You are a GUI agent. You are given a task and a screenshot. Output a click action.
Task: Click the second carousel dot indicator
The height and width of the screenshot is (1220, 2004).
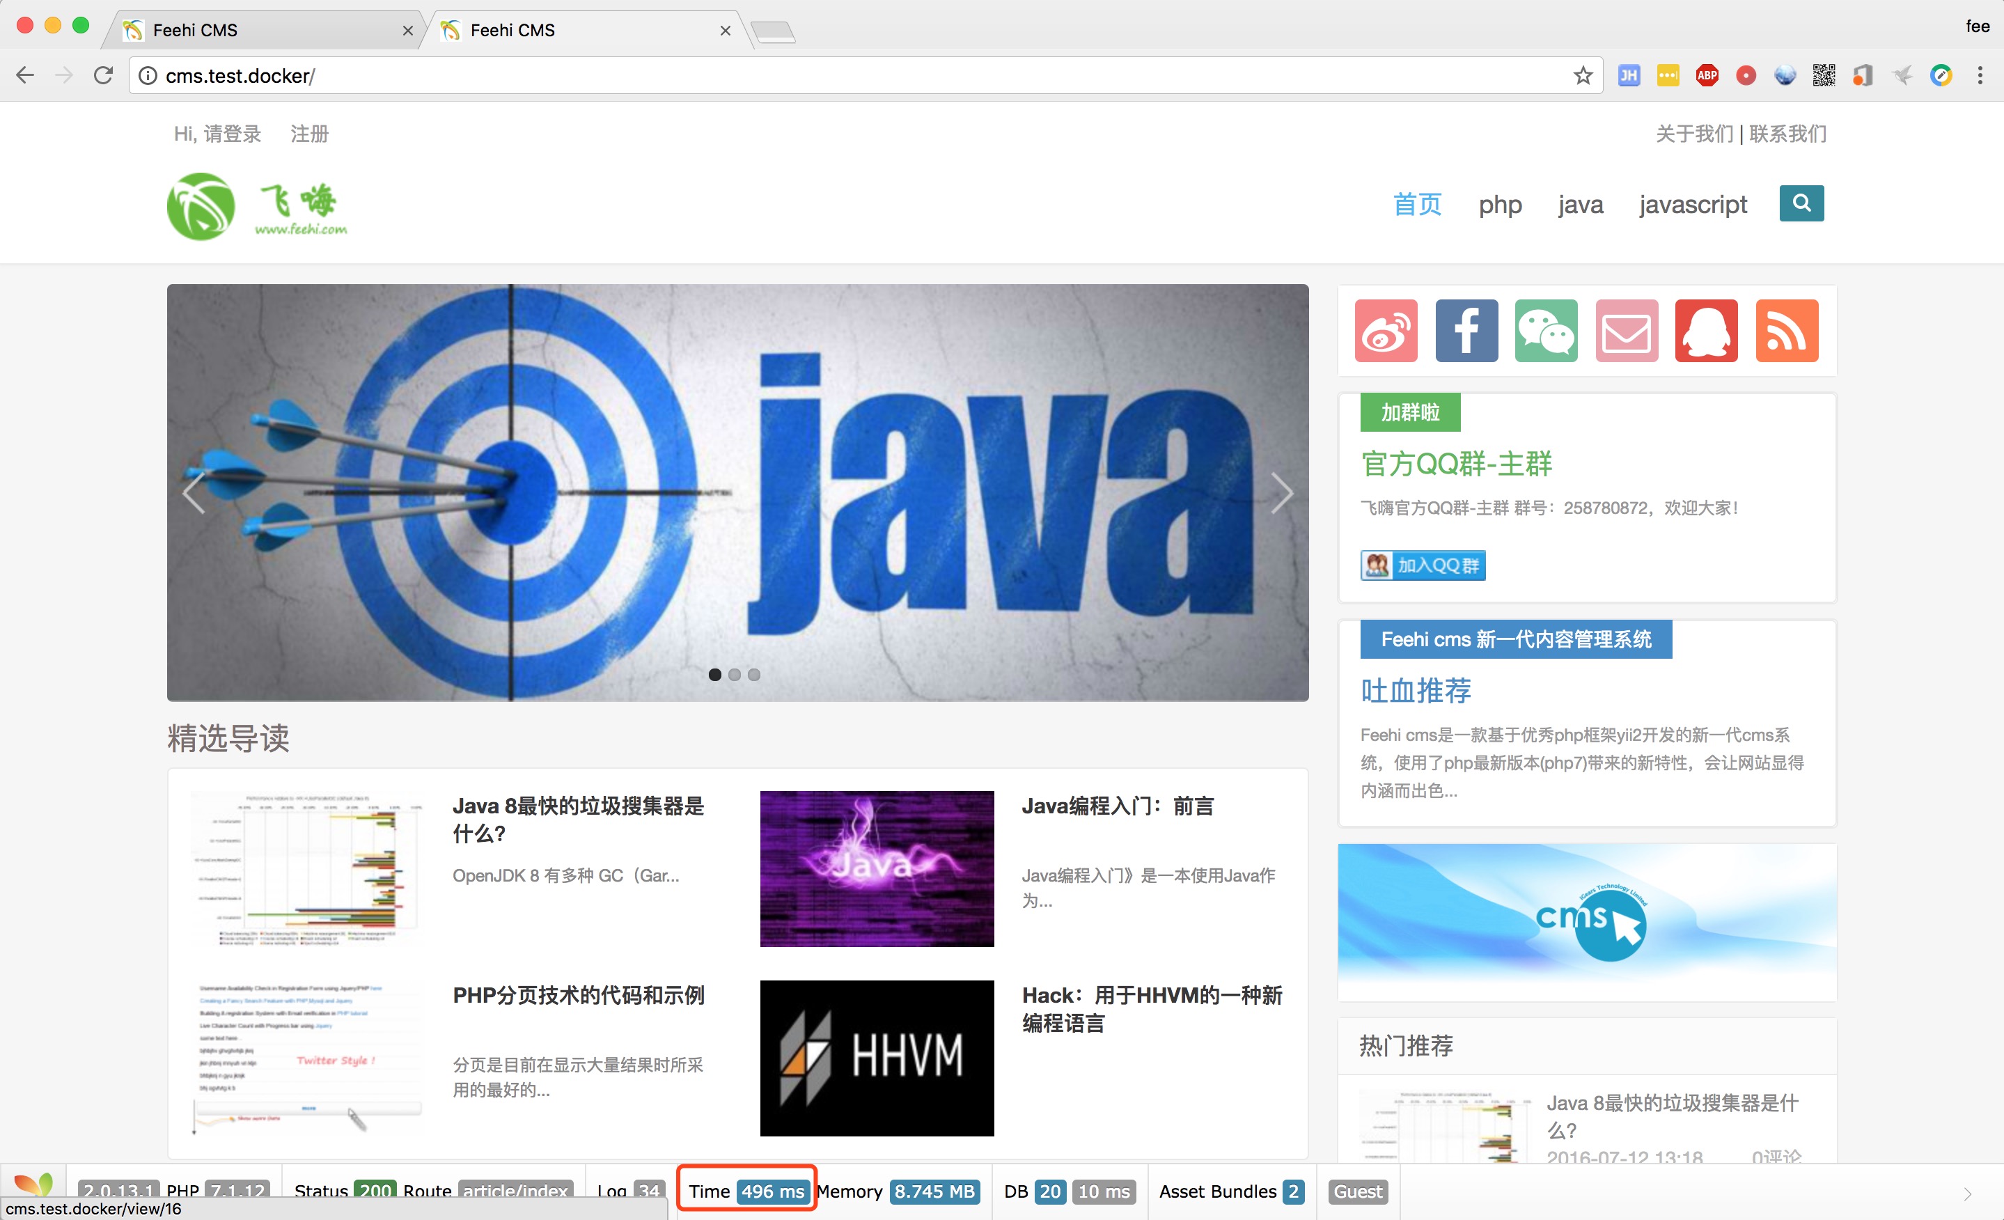click(x=737, y=676)
